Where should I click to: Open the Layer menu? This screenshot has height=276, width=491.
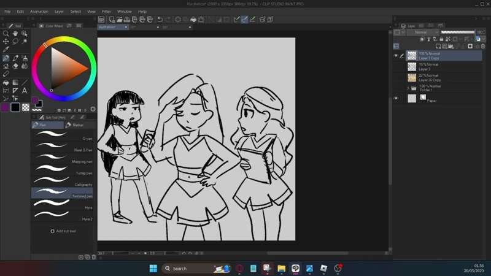59,12
